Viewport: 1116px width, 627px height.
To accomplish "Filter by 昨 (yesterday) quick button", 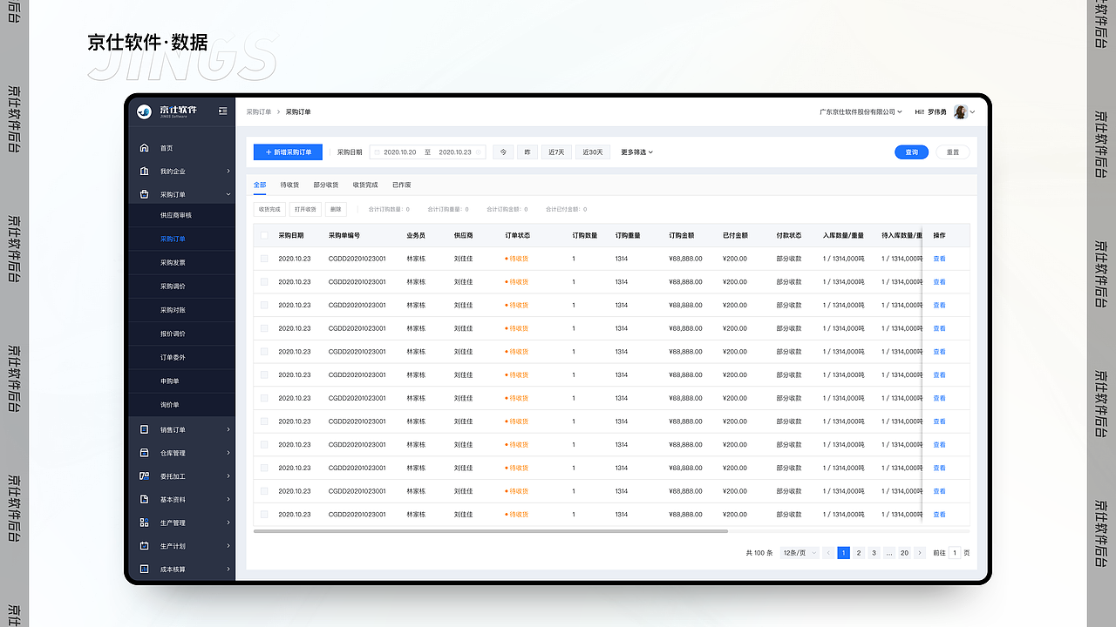I will click(x=527, y=152).
